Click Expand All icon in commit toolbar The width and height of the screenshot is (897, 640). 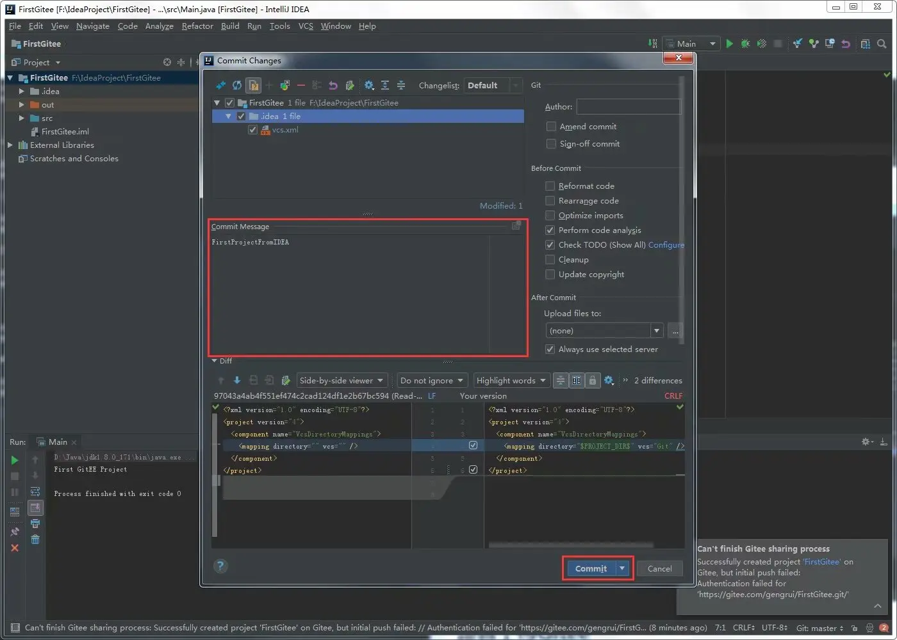pos(385,85)
